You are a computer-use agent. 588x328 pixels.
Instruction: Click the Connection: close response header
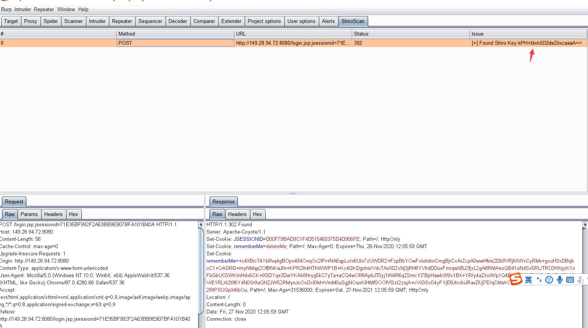[x=226, y=319]
